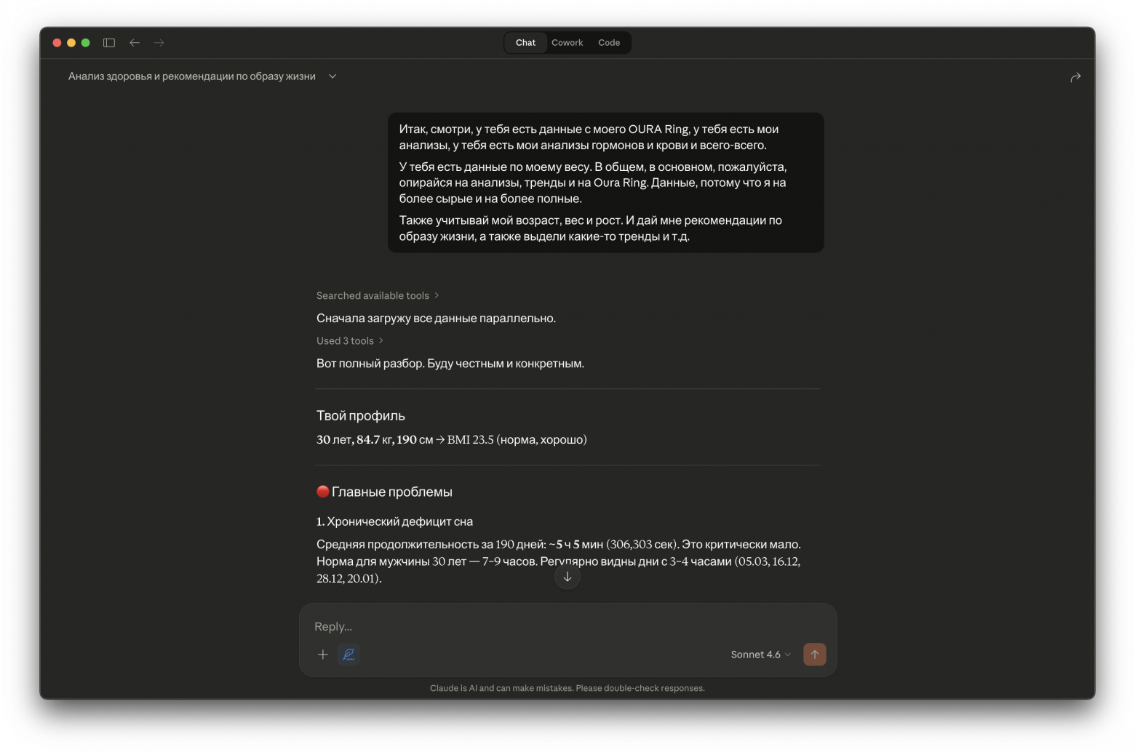
Task: Click the share conversation icon
Action: pyautogui.click(x=1075, y=77)
